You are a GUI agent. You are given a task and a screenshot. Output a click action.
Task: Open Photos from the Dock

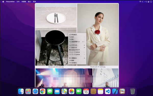pyautogui.click(x=71, y=91)
